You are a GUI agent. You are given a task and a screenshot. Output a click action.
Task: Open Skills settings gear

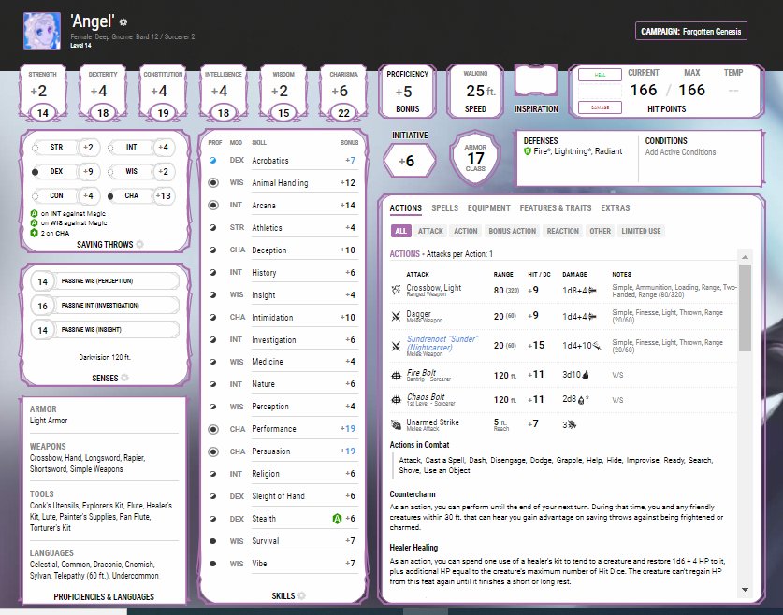(x=301, y=596)
